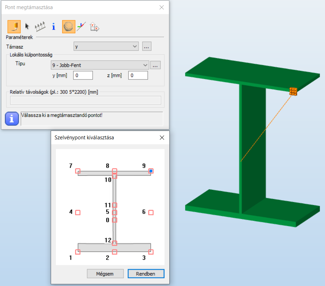
Task: Toggle the globe global-system icon
Action: [69, 27]
